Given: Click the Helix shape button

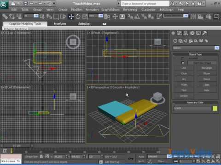Looking at the screenshot, I should 207,90.
